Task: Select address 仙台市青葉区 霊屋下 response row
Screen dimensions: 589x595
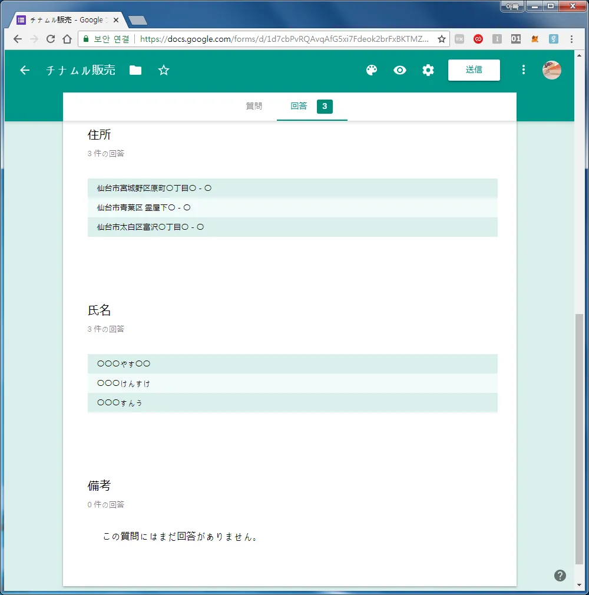Action: tap(293, 207)
